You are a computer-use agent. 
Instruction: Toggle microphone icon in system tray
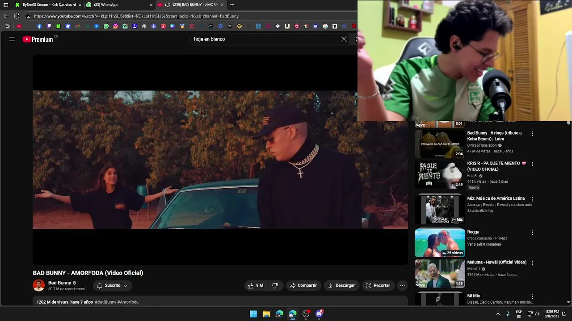click(x=508, y=314)
